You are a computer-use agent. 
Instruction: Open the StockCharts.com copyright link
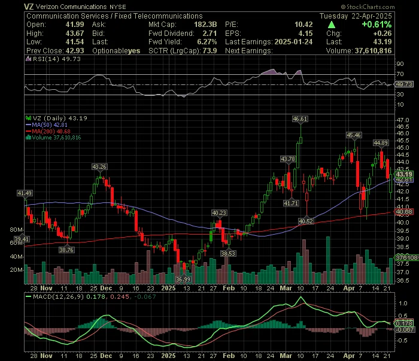[x=368, y=7]
